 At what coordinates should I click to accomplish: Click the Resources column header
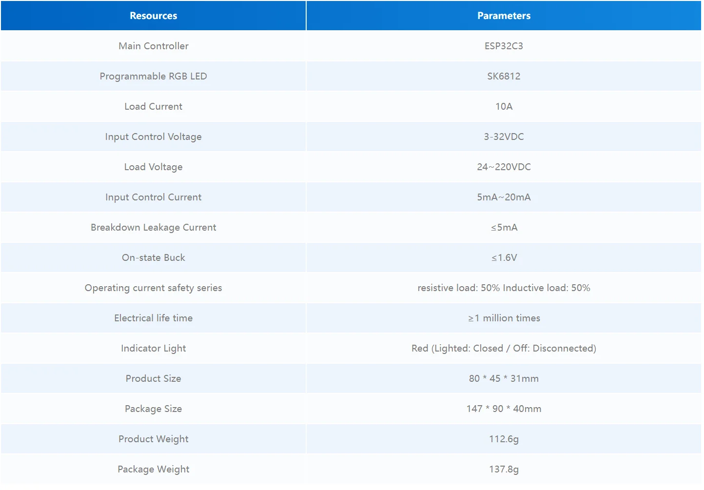click(x=153, y=16)
